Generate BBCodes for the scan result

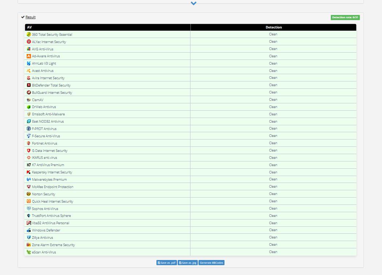click(211, 263)
